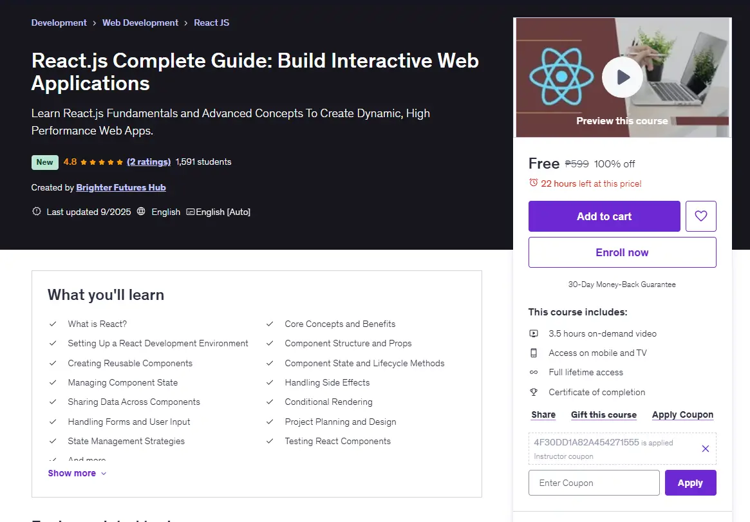The width and height of the screenshot is (750, 522).
Task: Click the course title heading text
Action: click(x=255, y=71)
